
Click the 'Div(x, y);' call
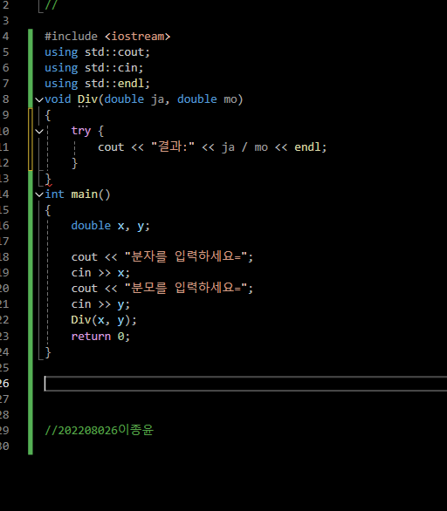pos(104,320)
